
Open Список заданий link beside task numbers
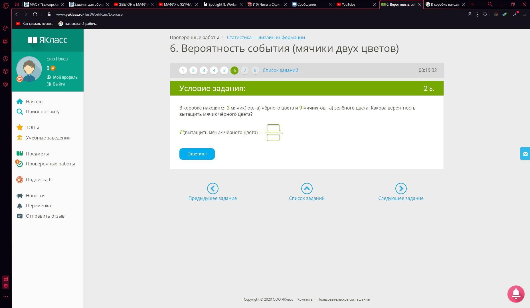pos(280,70)
